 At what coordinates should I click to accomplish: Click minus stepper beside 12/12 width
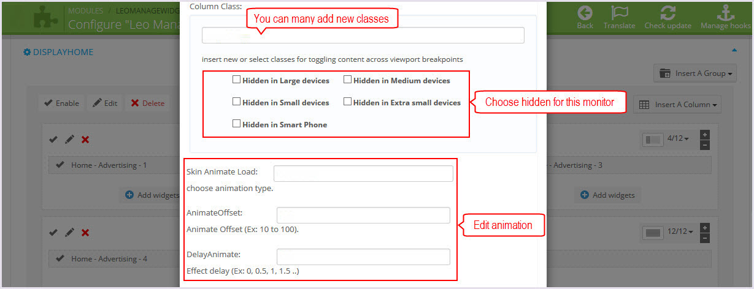tap(704, 238)
